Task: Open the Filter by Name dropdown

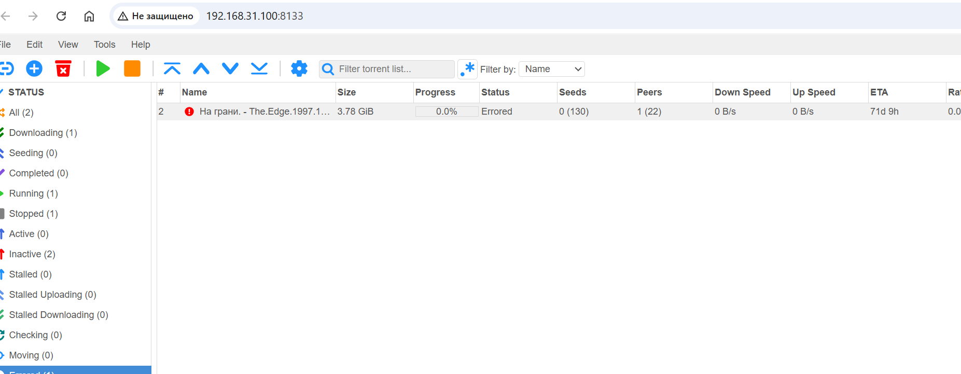Action: (x=552, y=69)
